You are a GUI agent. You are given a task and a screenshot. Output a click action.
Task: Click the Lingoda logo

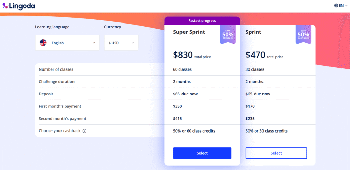(x=19, y=6)
